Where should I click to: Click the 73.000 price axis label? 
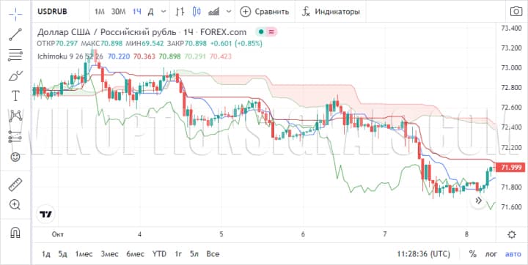tap(511, 68)
